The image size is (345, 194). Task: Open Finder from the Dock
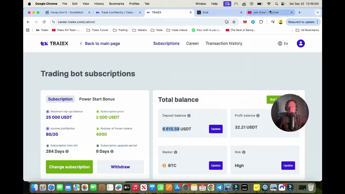pyautogui.click(x=34, y=187)
